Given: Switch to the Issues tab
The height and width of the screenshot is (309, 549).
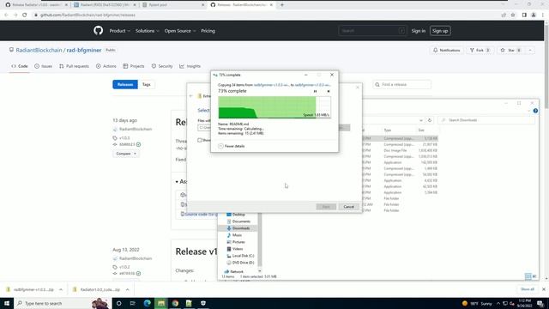Looking at the screenshot, I should tap(44, 66).
